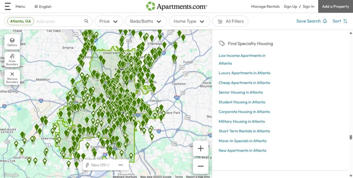Zoom in on the map
353x178 pixels.
[x=201, y=148]
